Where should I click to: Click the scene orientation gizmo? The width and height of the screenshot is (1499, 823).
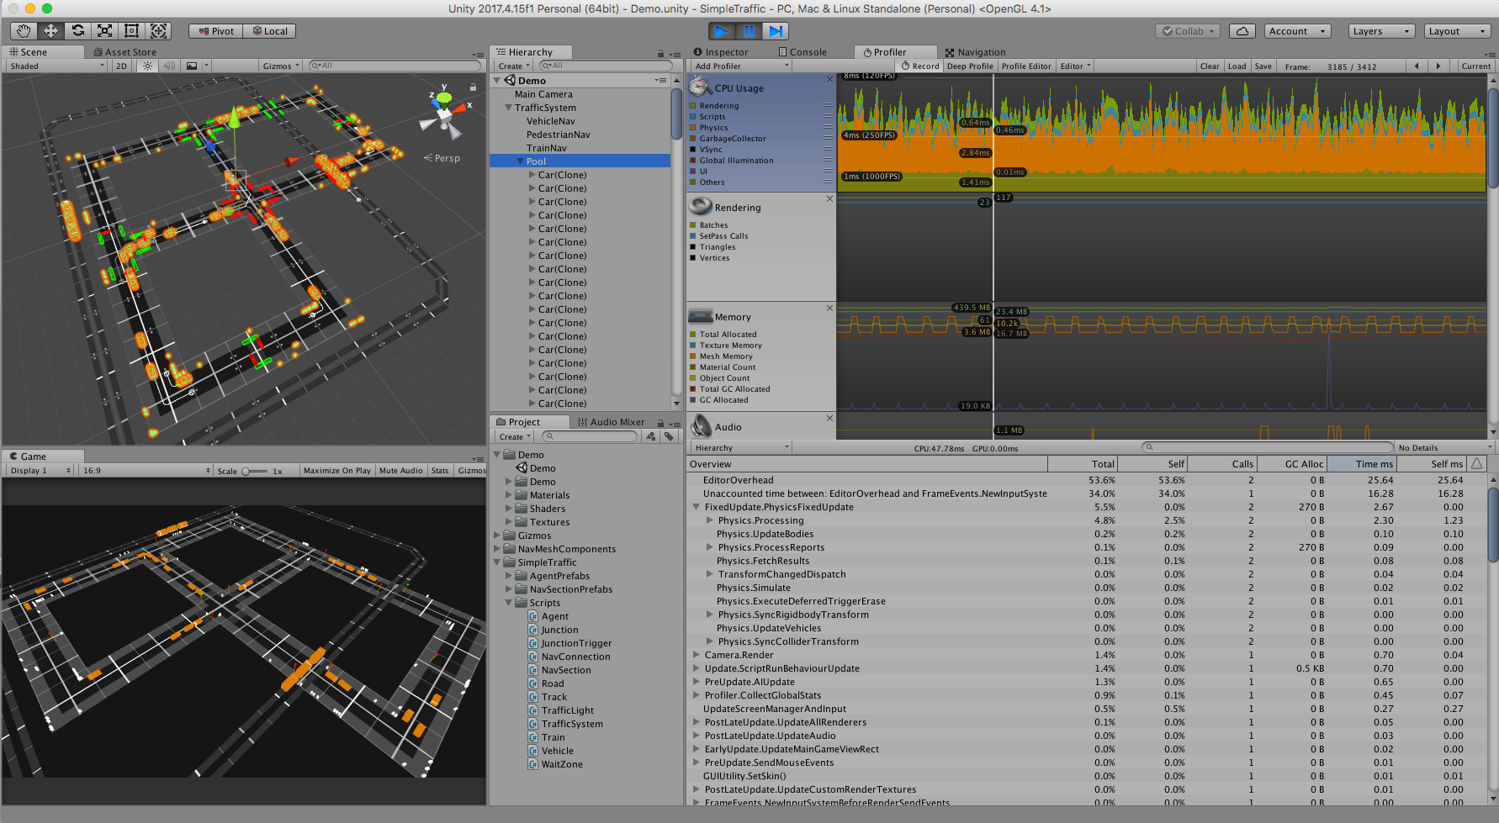(444, 115)
